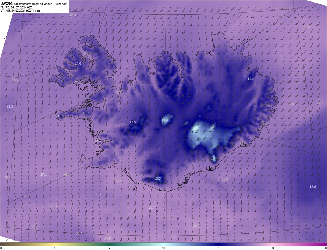This screenshot has height=250, width=327.
Task: Click the color bar tick label 30
Action: pyautogui.click(x=272, y=248)
